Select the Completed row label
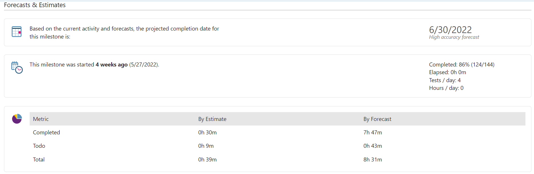Screen dimensions: 534x174 (x=46, y=133)
